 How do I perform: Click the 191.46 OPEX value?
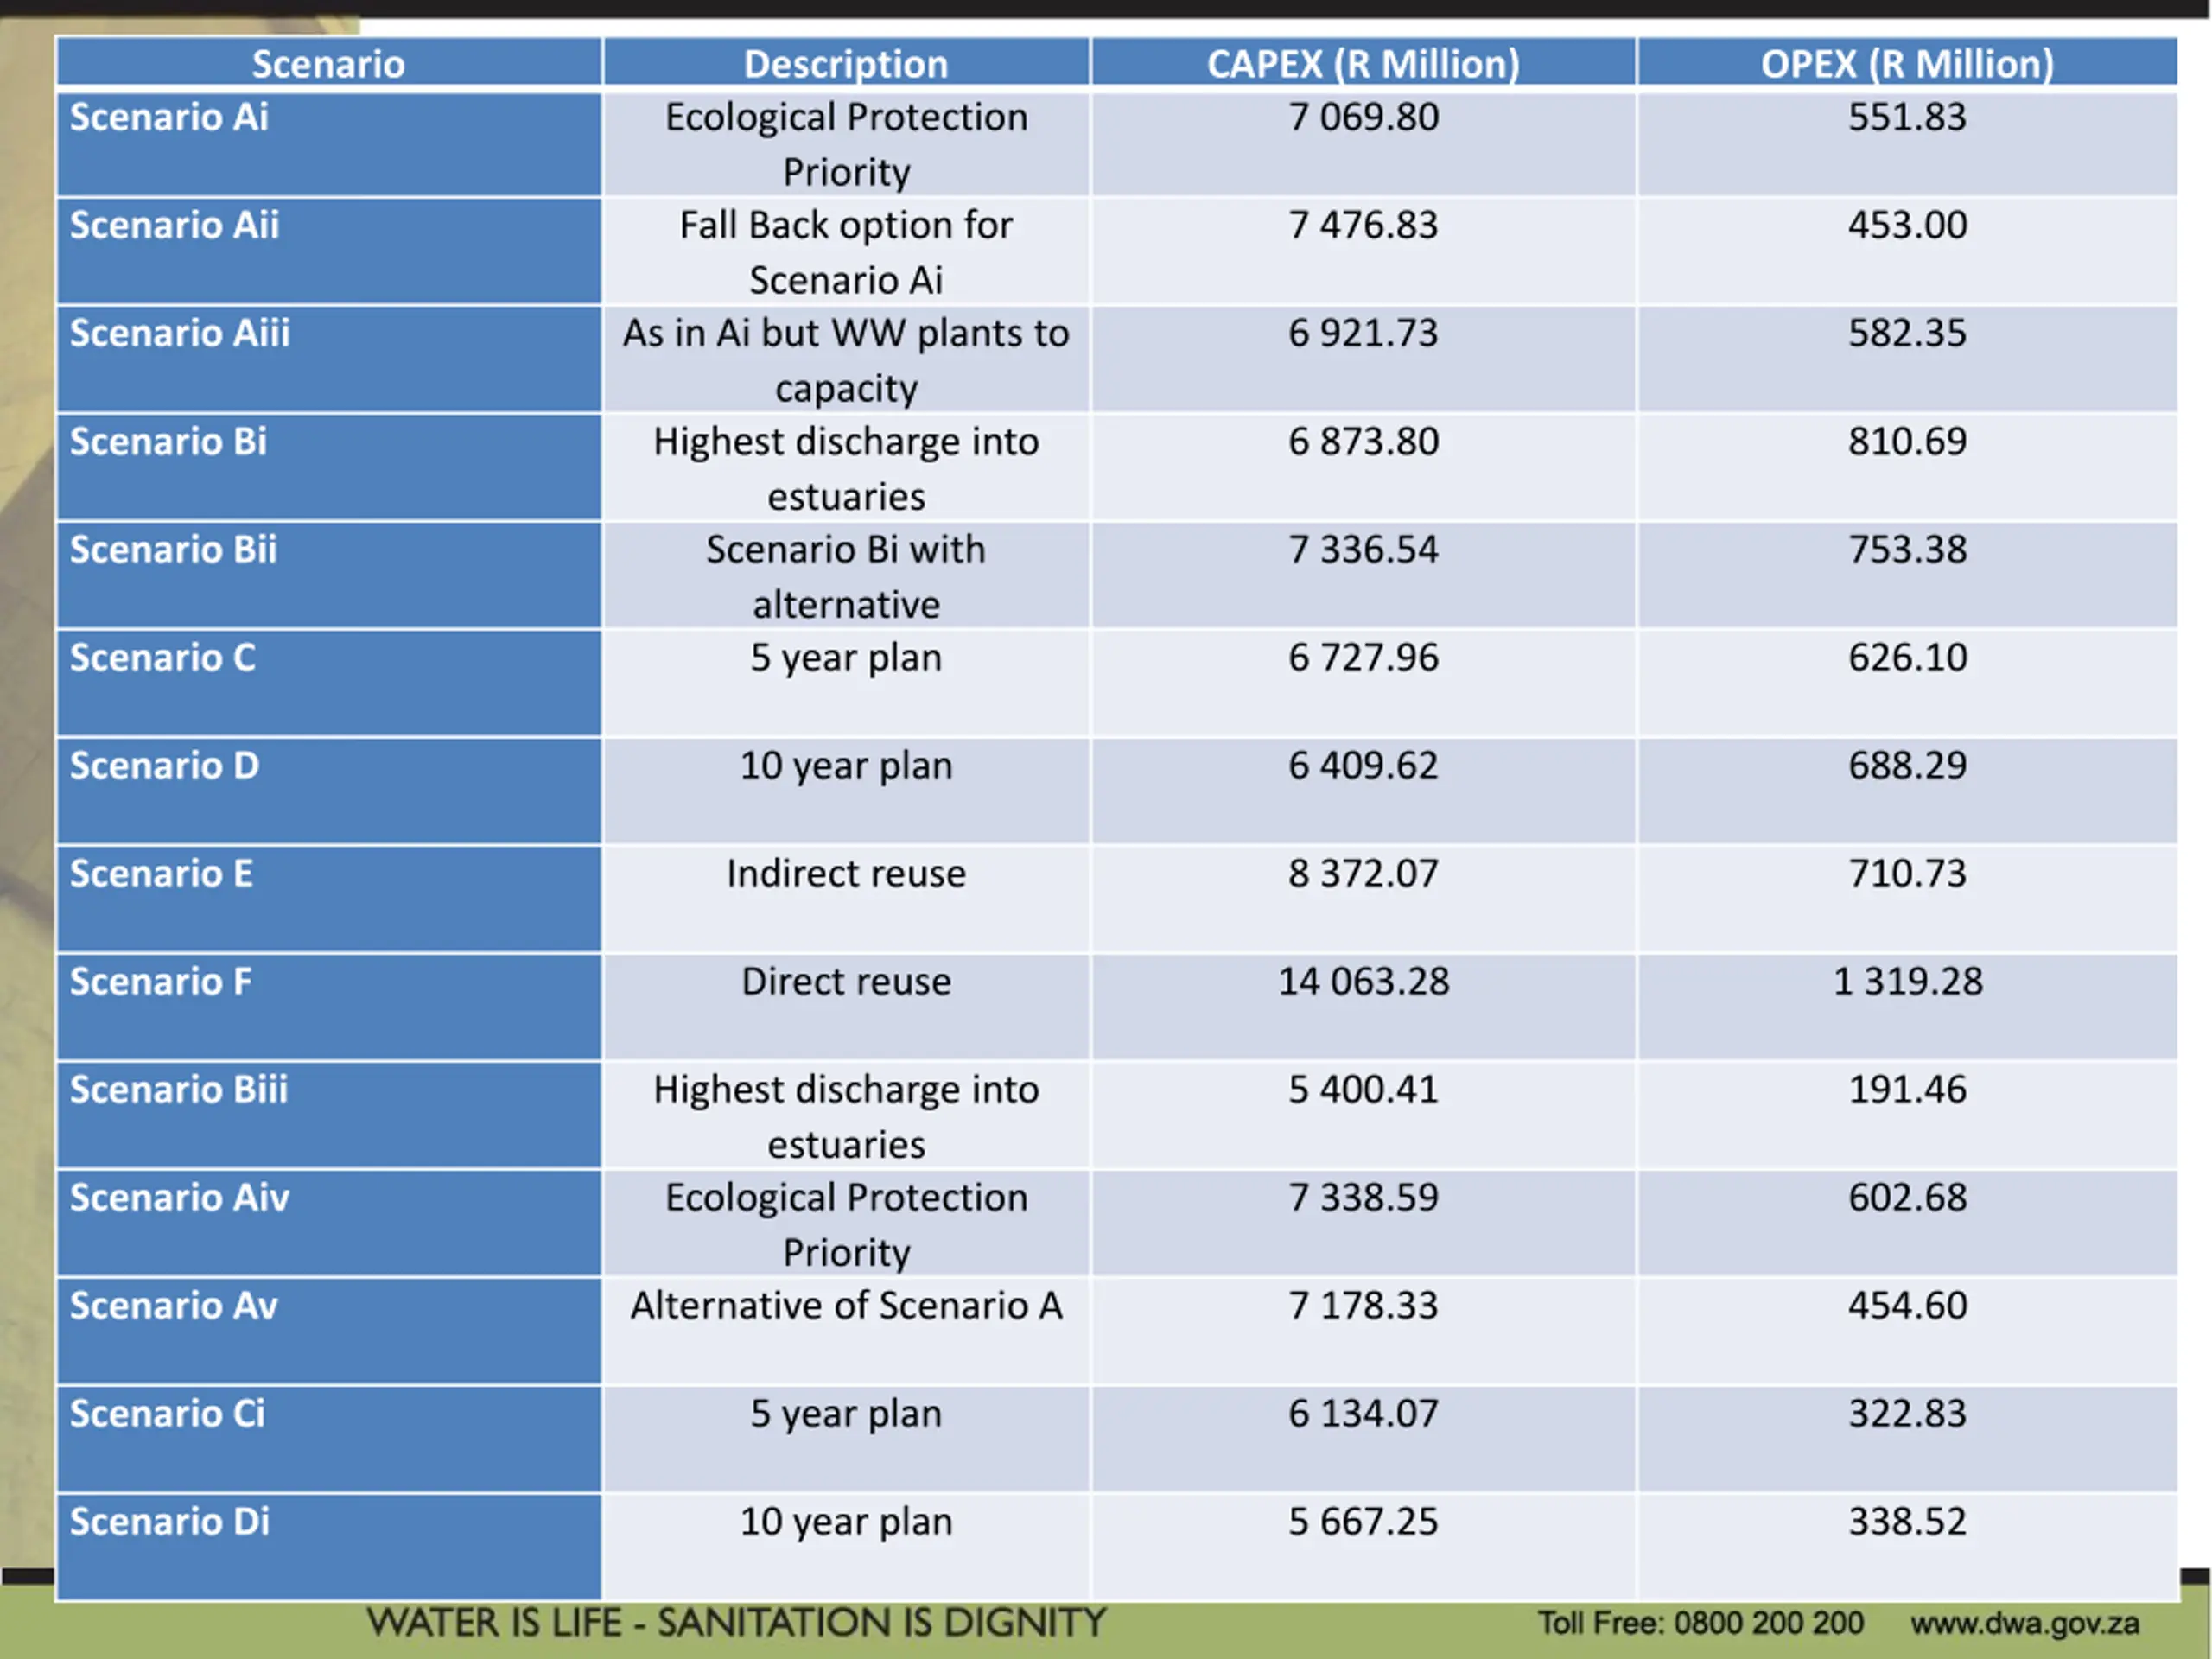click(1907, 1090)
